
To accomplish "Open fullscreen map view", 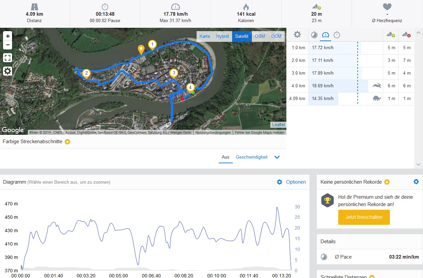I will click(8, 58).
